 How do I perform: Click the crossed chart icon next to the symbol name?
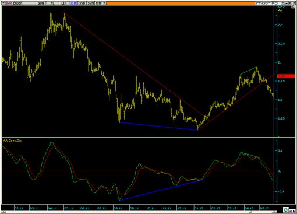tap(10, 3)
